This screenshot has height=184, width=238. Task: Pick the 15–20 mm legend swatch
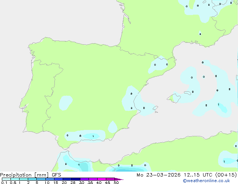point(59,179)
